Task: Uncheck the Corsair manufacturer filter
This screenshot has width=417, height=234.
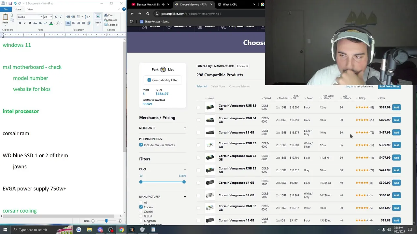Action: 141,207
